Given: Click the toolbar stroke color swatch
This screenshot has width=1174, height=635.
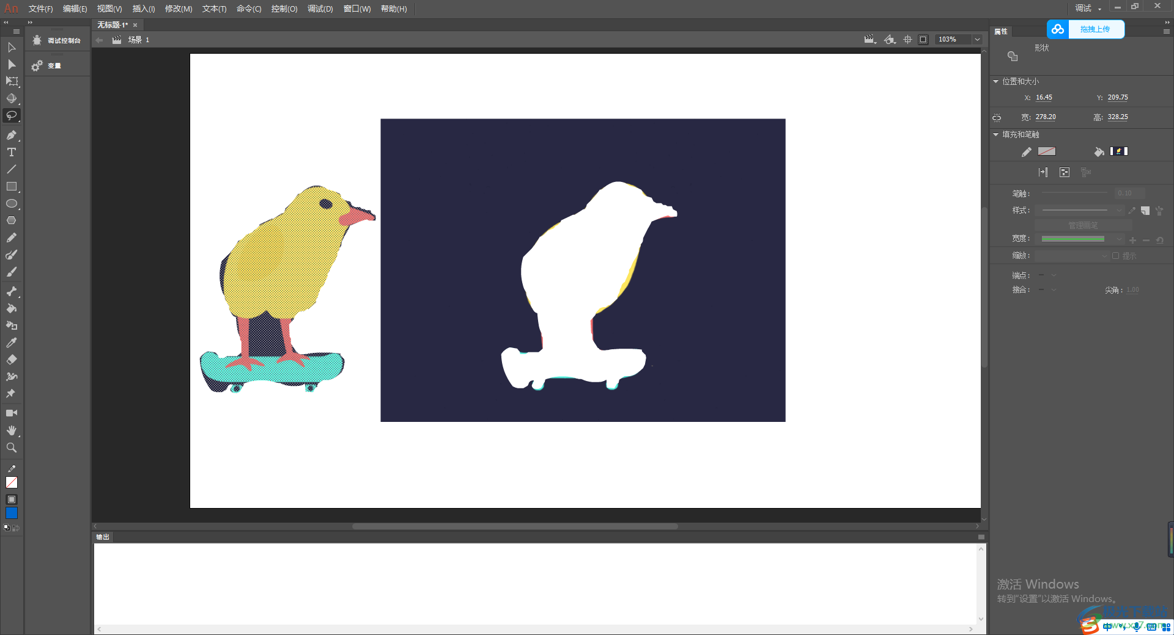Looking at the screenshot, I should (12, 482).
